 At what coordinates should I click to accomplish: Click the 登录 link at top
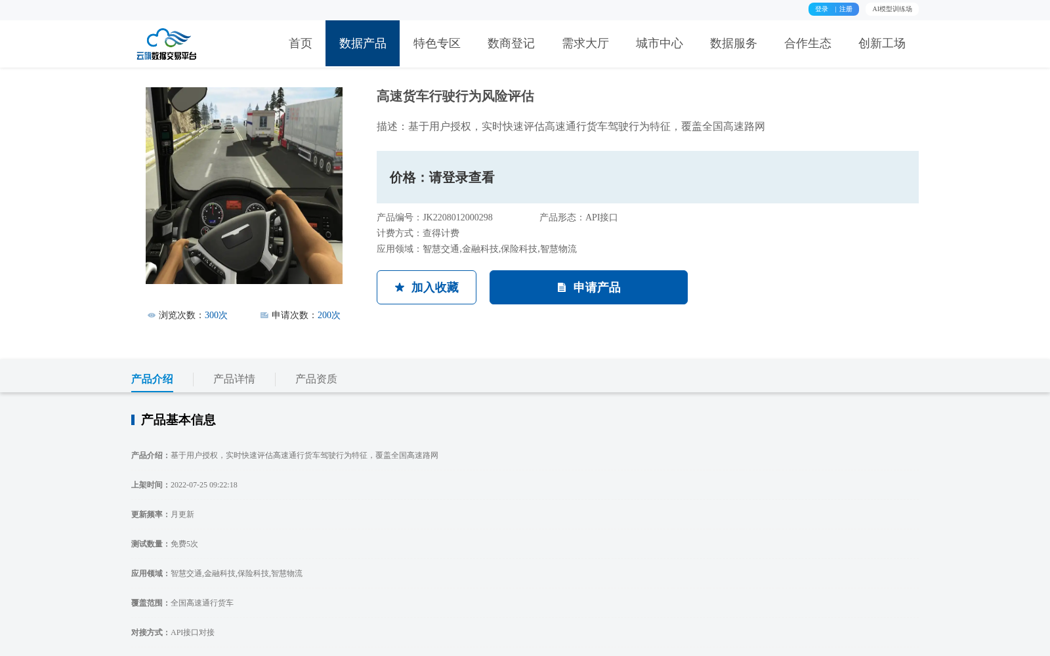pyautogui.click(x=822, y=9)
